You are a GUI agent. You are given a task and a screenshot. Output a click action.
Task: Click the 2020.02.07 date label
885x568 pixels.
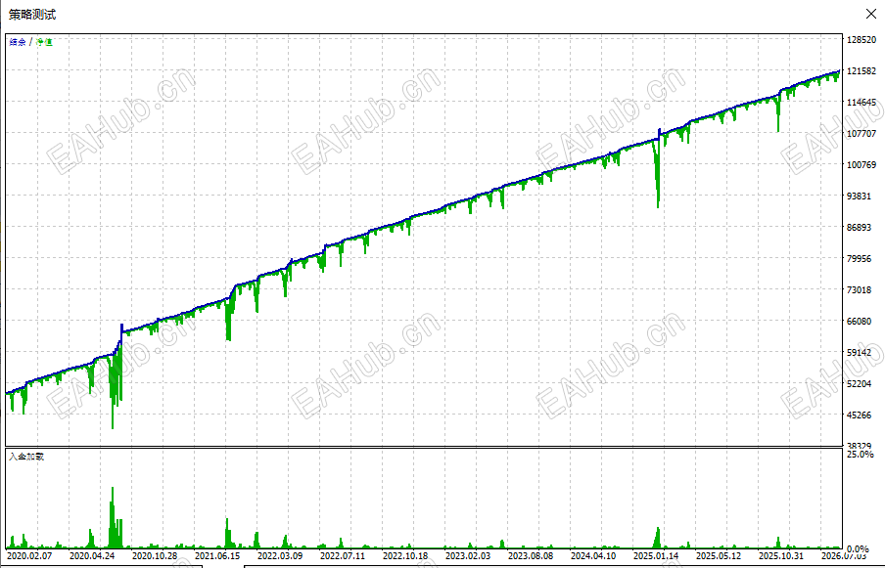pos(29,555)
